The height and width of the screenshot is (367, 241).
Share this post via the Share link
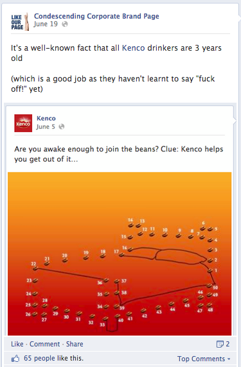pyautogui.click(x=75, y=344)
